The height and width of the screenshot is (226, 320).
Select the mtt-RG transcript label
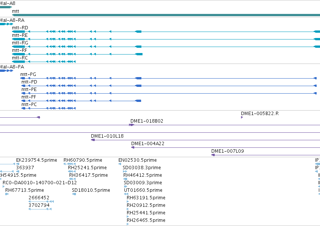pos(20,43)
